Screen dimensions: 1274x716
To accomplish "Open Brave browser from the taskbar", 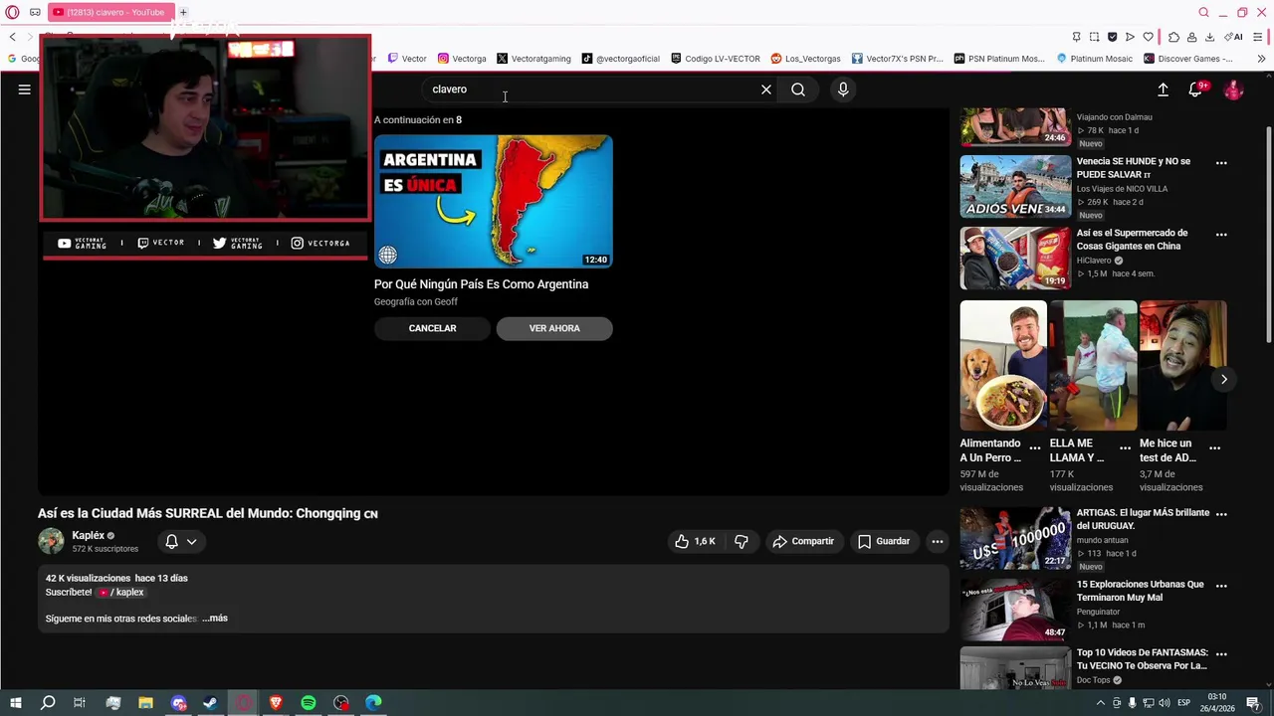I will pyautogui.click(x=276, y=703).
